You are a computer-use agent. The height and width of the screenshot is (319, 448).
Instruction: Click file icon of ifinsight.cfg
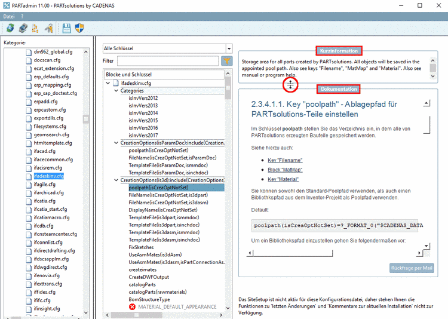[x=29, y=309]
